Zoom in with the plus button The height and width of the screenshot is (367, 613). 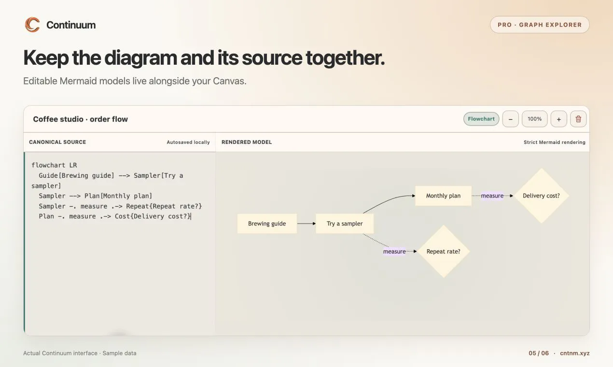(x=558, y=119)
